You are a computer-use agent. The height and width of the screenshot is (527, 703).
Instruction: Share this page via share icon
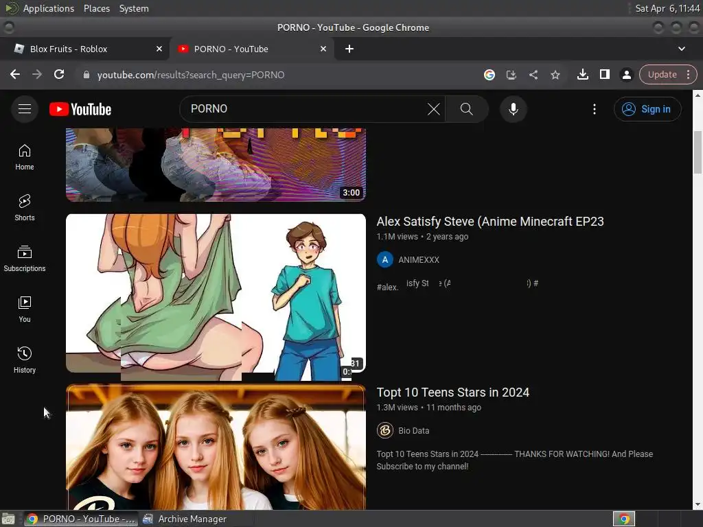point(533,75)
